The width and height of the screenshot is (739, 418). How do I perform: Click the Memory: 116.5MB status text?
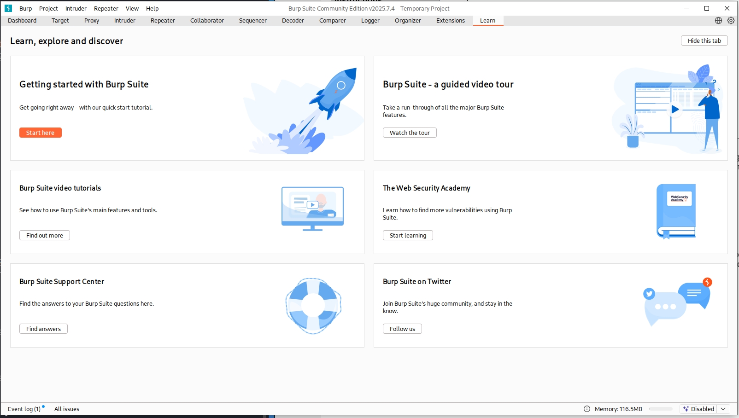coord(618,409)
